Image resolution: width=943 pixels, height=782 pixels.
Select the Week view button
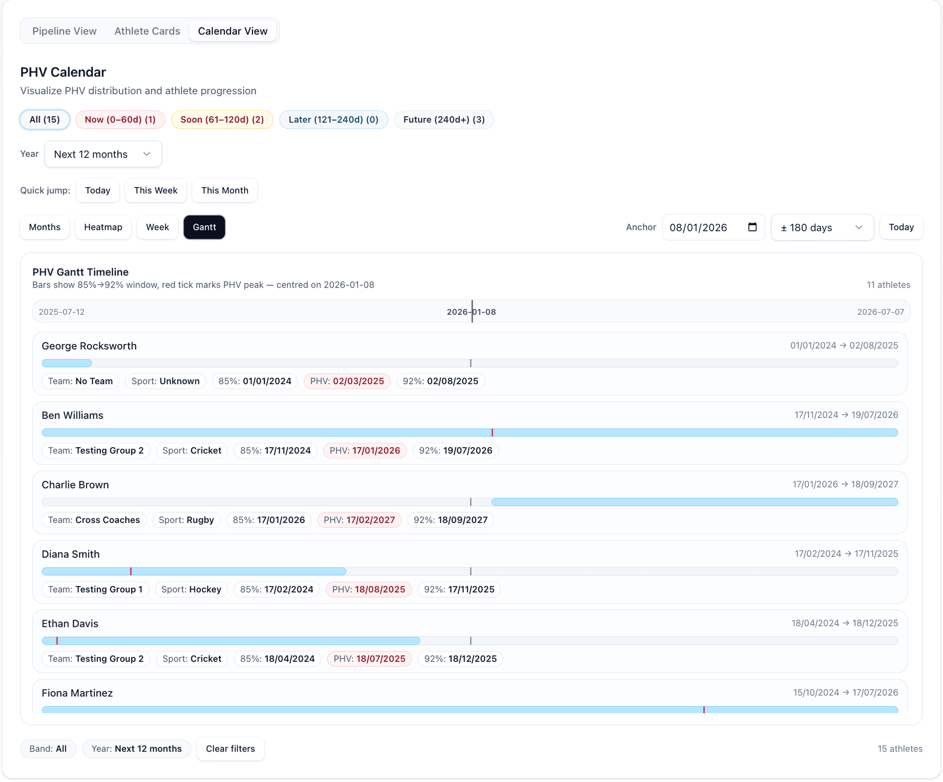157,227
